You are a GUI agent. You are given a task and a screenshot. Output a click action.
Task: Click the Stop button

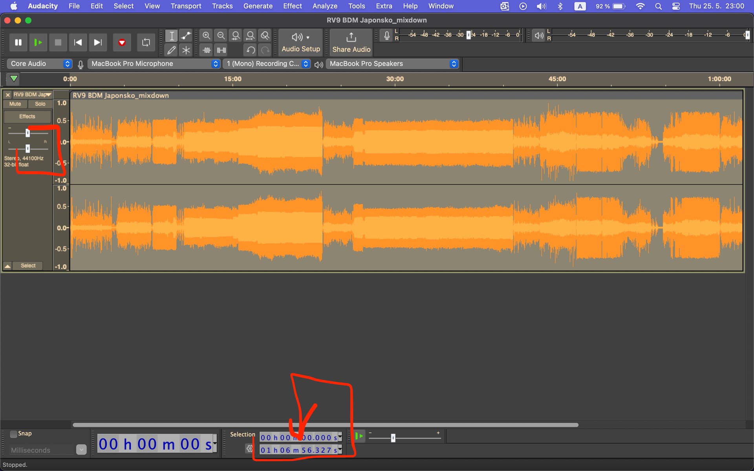click(x=58, y=42)
